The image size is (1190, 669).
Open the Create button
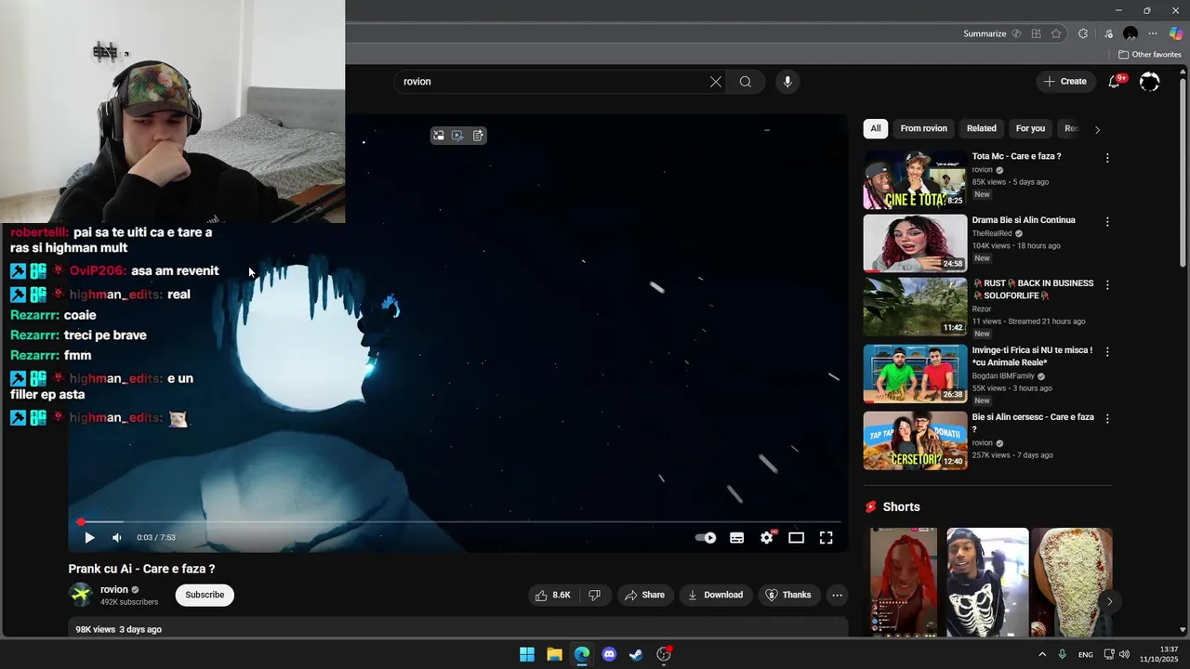tap(1065, 82)
